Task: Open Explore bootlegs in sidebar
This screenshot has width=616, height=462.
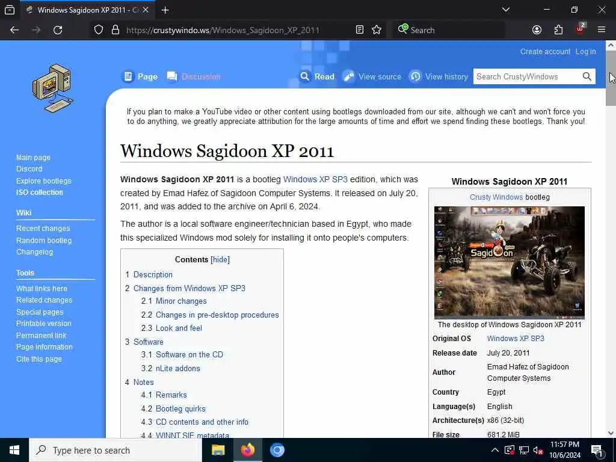Action: pos(43,180)
